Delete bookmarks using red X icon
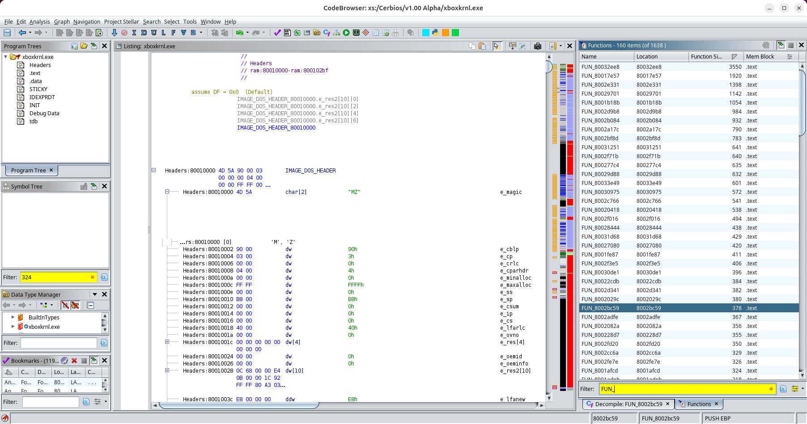This screenshot has height=424, width=807. pos(74,361)
